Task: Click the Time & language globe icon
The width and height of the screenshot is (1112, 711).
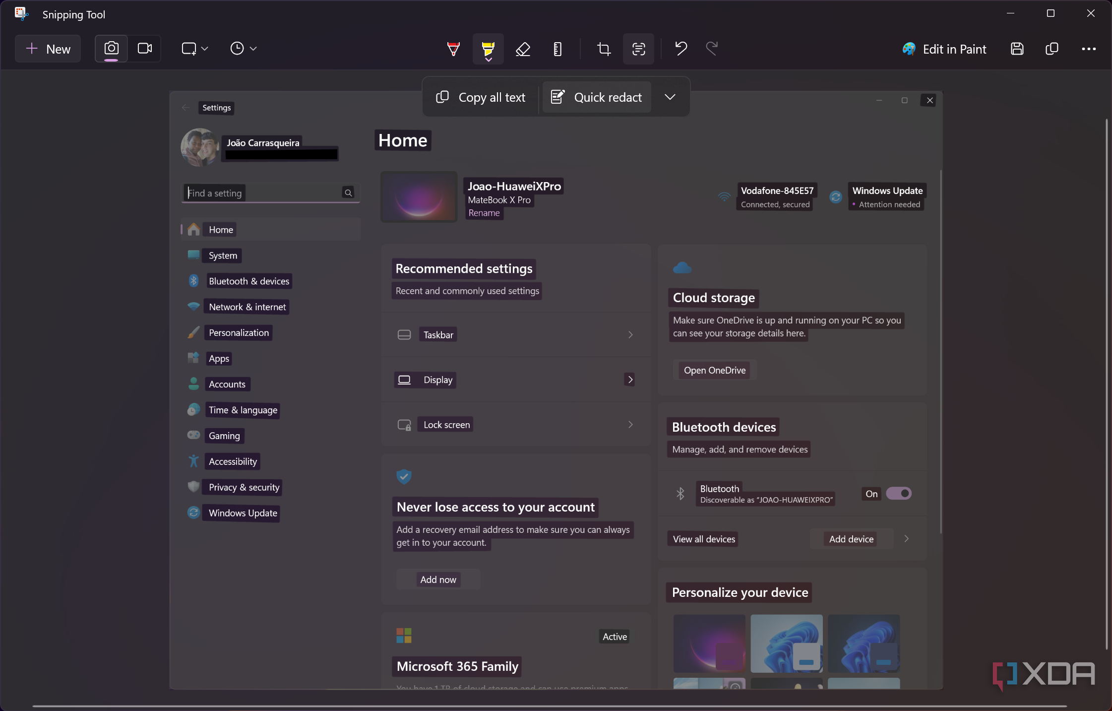Action: click(x=193, y=410)
